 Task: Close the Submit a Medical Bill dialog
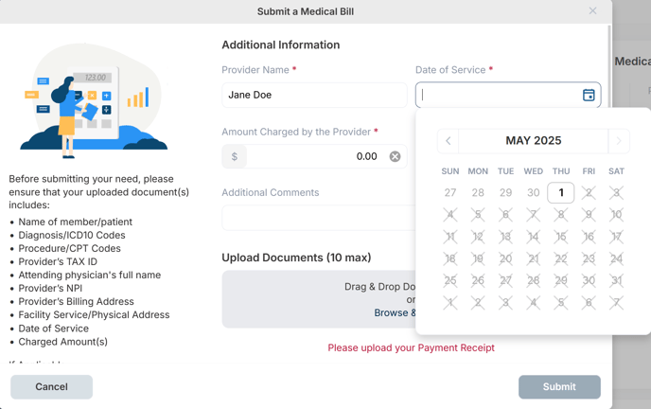[x=592, y=11]
